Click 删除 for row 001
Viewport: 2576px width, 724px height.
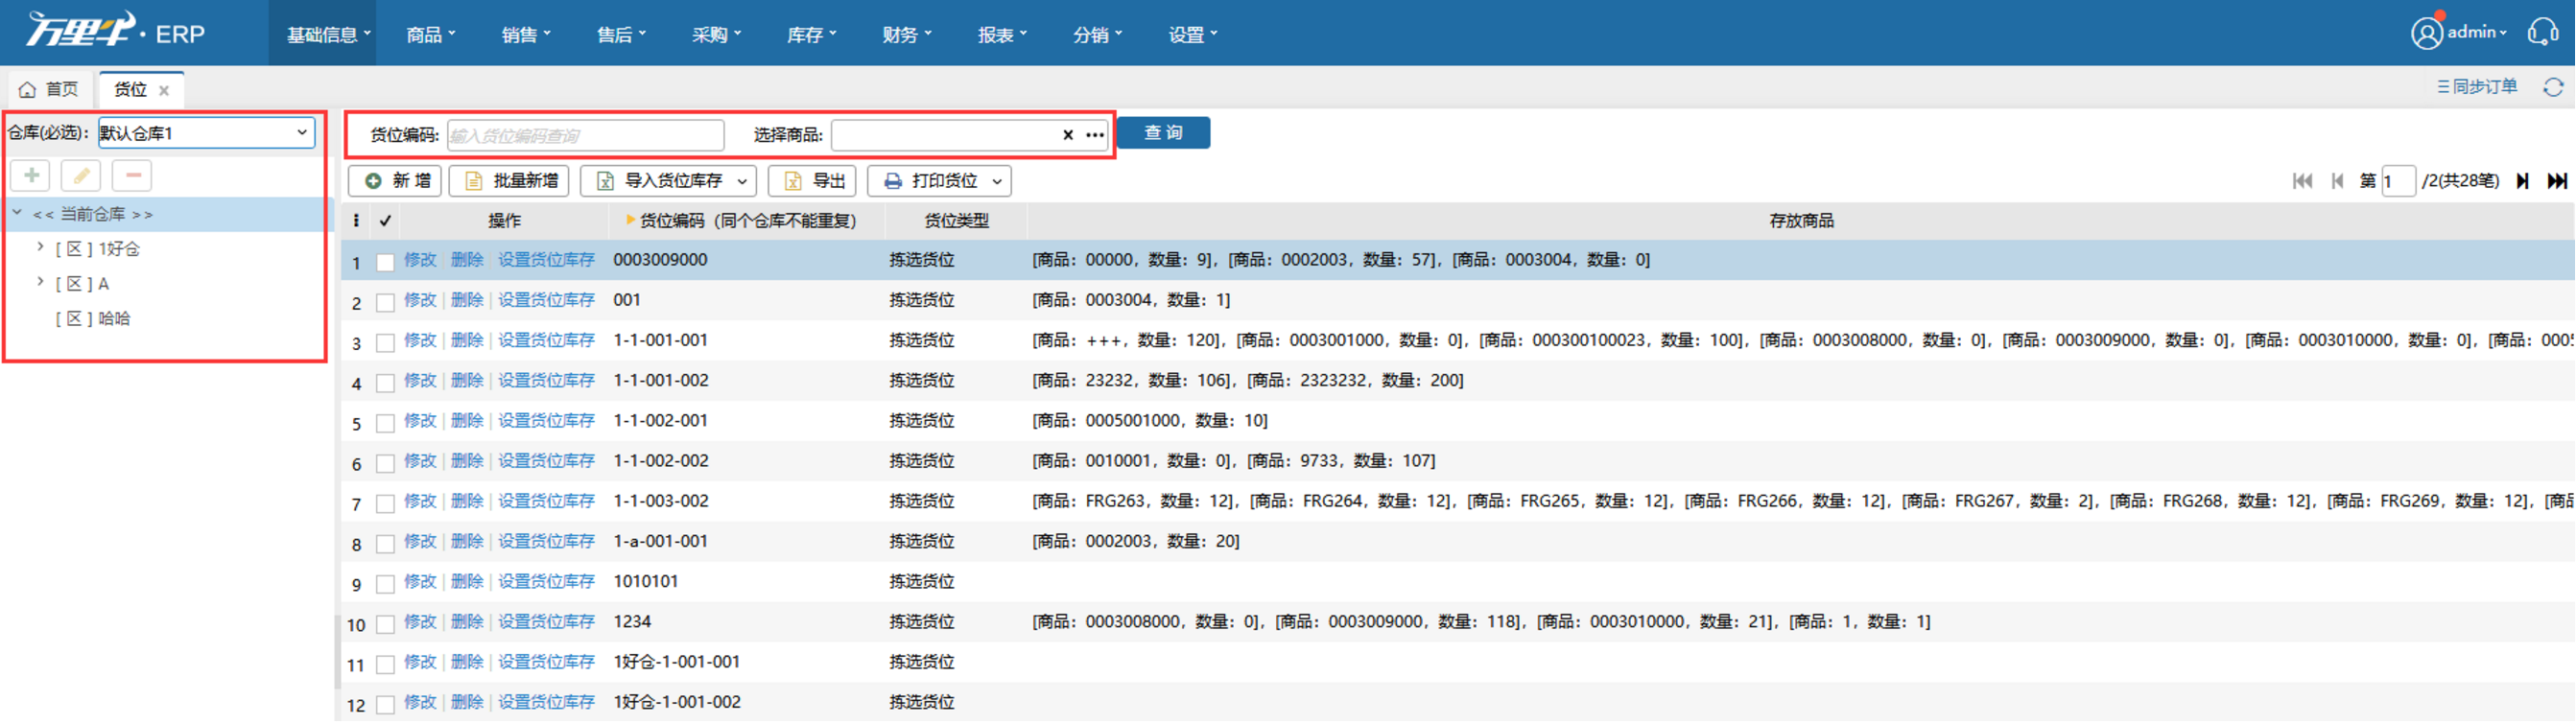466,300
